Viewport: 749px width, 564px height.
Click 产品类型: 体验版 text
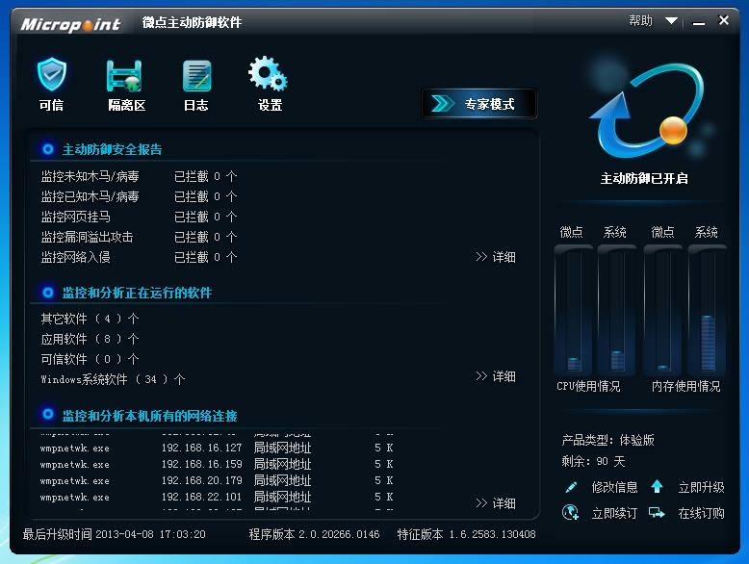608,440
